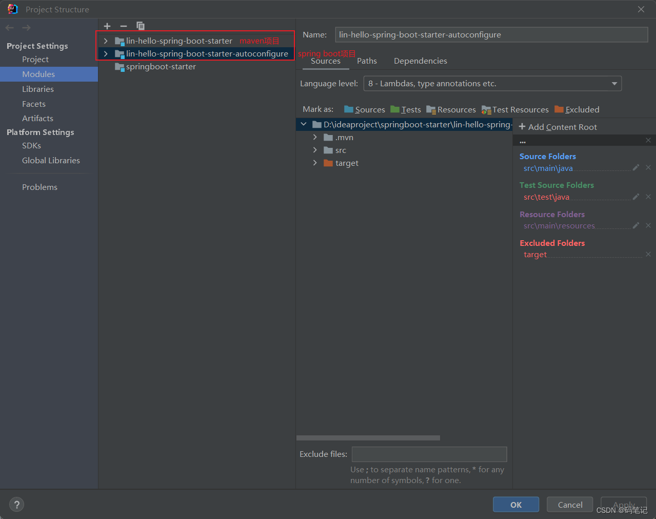Viewport: 656px width, 519px height.
Task: Click the Cancel button
Action: [570, 505]
